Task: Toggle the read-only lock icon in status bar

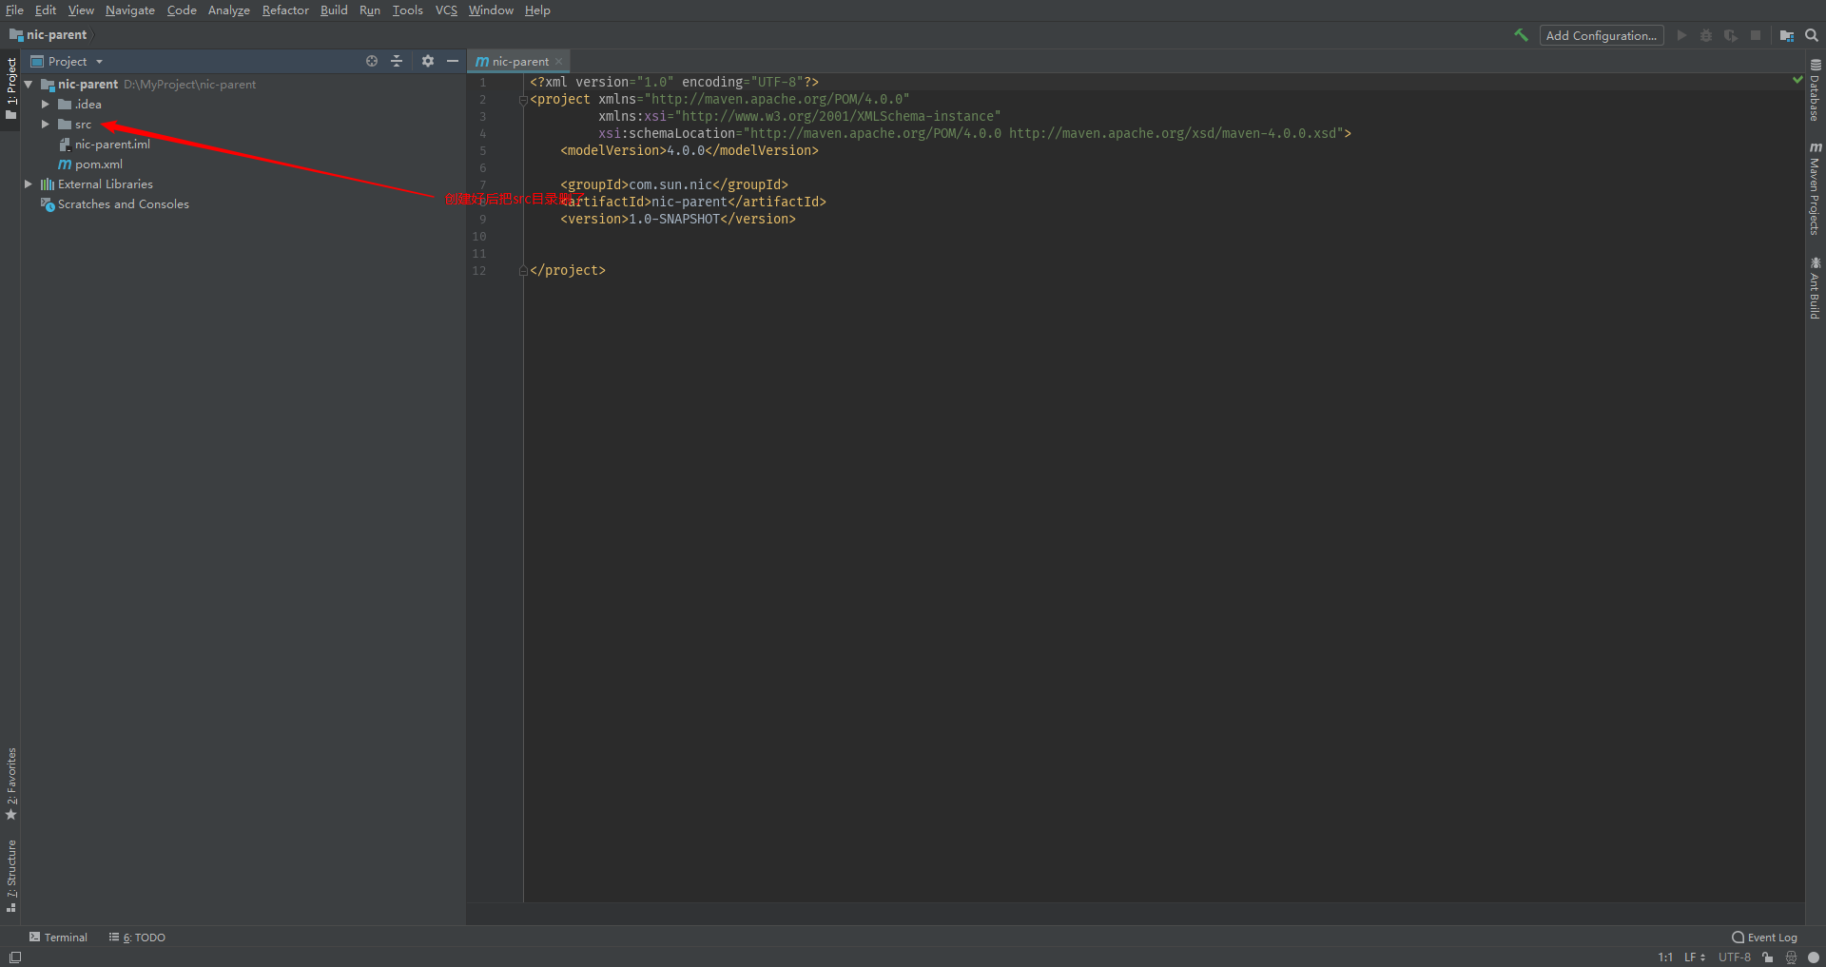Action: pyautogui.click(x=1768, y=957)
